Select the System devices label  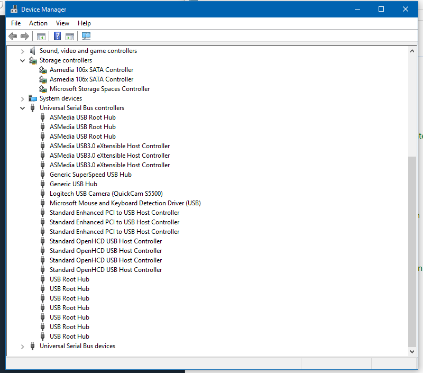[x=61, y=98]
